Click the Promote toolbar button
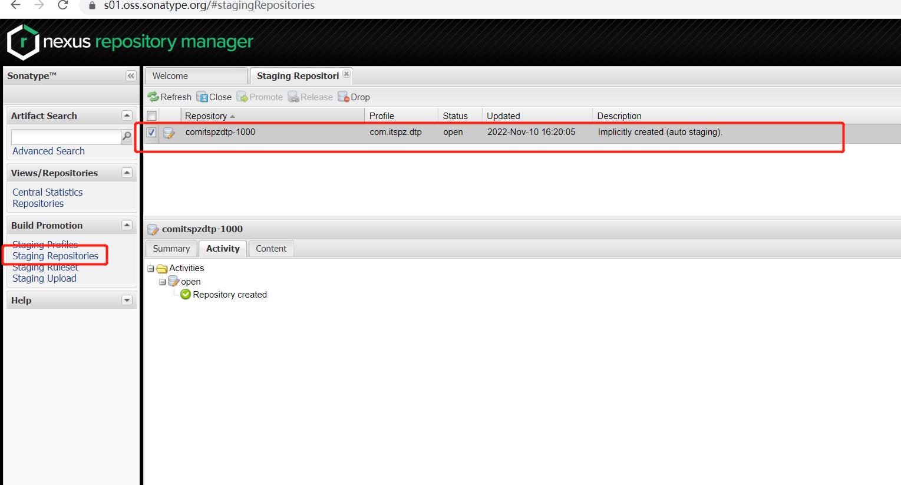The width and height of the screenshot is (901, 485). tap(260, 97)
